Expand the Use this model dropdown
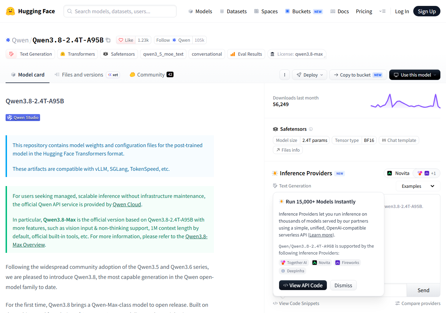446x313 pixels. coord(415,75)
